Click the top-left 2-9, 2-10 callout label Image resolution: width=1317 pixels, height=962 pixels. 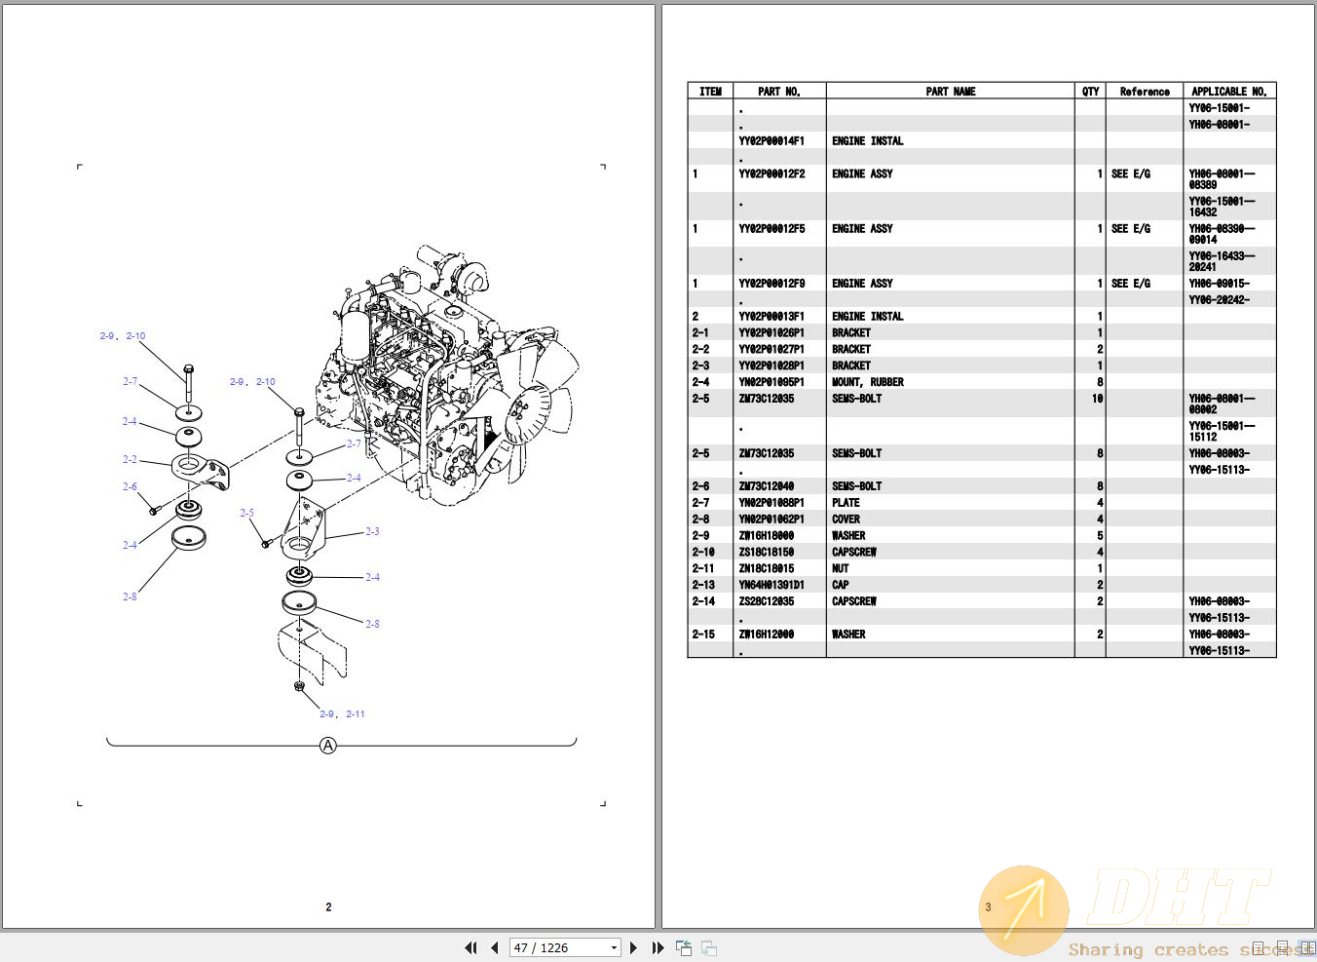pos(123,336)
